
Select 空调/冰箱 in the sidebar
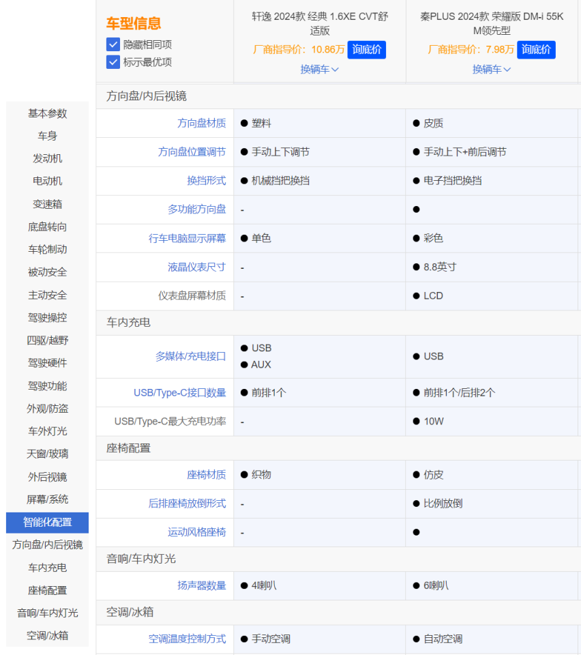click(x=47, y=636)
